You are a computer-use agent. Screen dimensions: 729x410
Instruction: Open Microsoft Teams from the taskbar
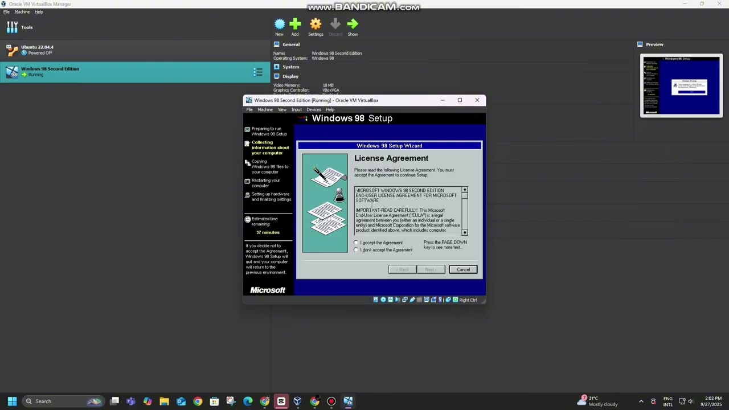(x=131, y=401)
